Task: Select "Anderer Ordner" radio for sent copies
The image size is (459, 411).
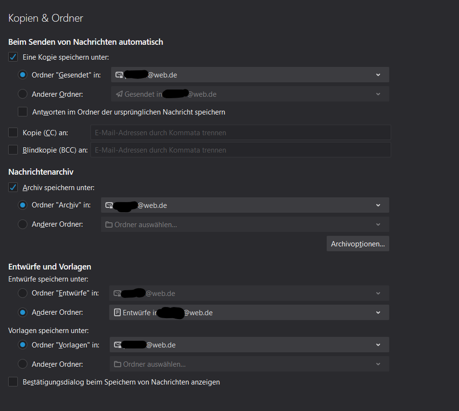Action: pos(23,94)
